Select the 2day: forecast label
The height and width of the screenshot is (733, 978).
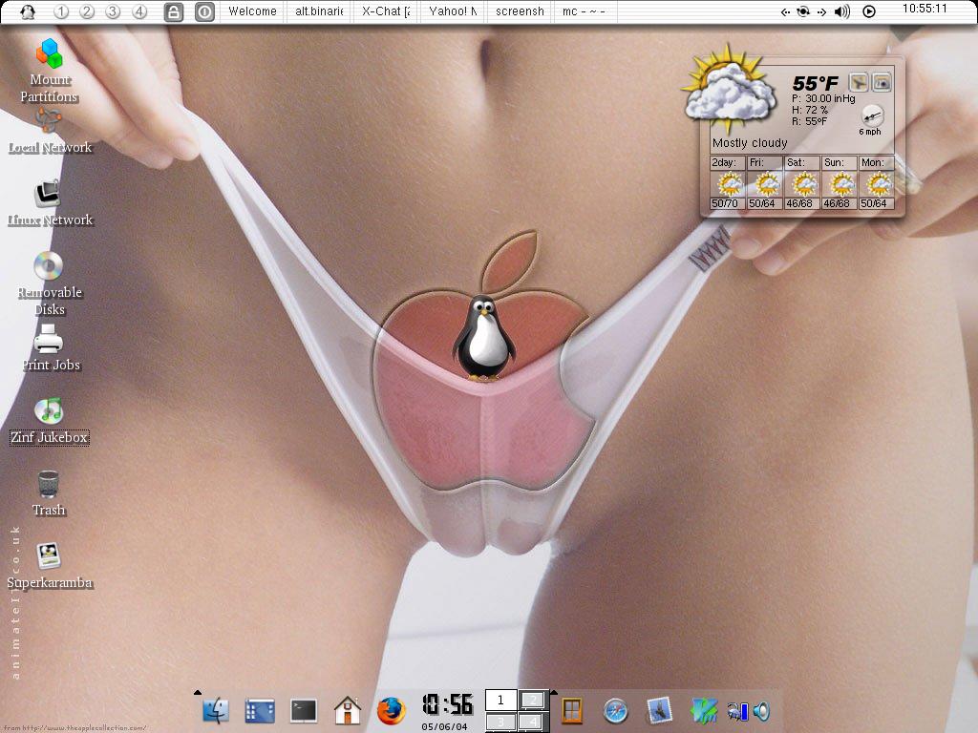point(724,162)
